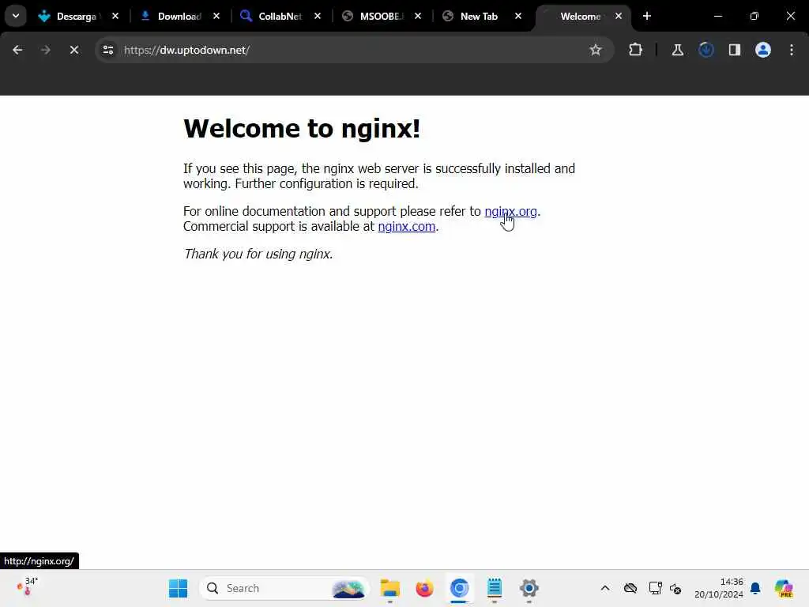Close the Welcome tab
The width and height of the screenshot is (809, 607).
click(x=618, y=16)
